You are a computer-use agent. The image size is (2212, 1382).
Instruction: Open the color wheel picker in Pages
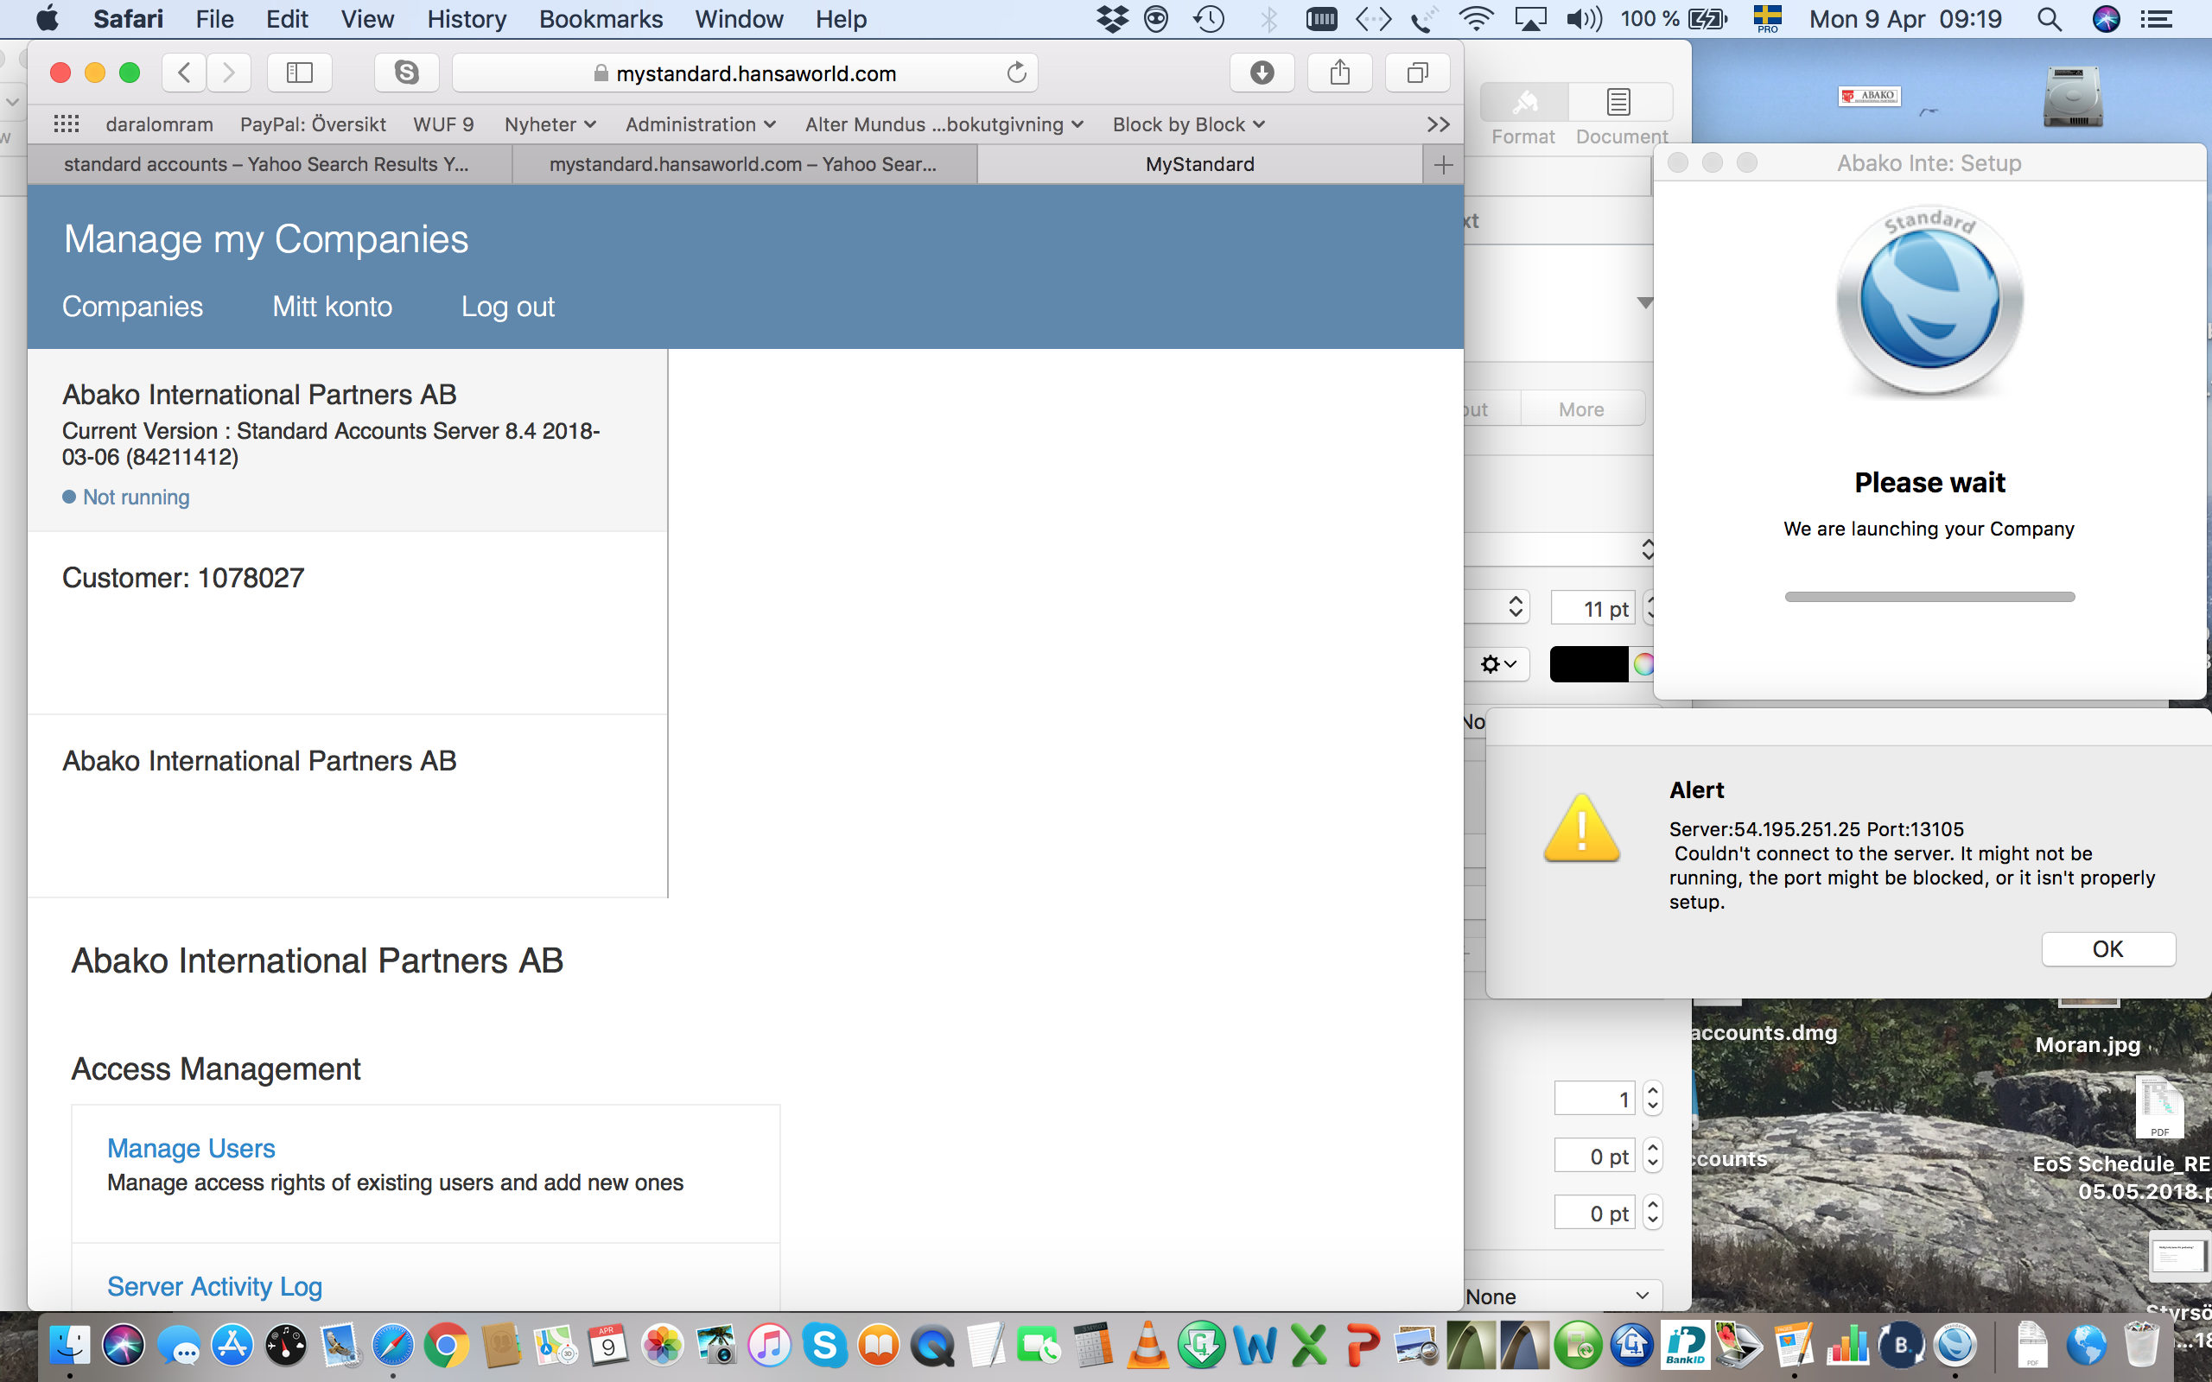point(1643,664)
